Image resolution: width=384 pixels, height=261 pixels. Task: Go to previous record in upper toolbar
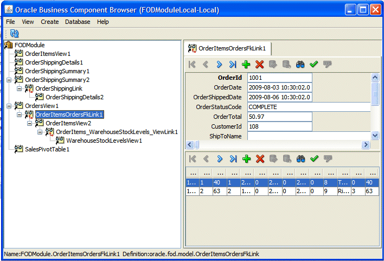point(206,65)
